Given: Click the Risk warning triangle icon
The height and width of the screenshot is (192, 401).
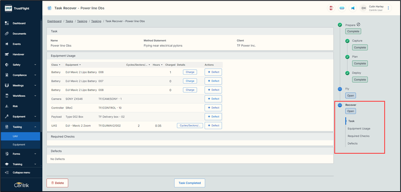Looking at the screenshot, I should tap(7, 106).
